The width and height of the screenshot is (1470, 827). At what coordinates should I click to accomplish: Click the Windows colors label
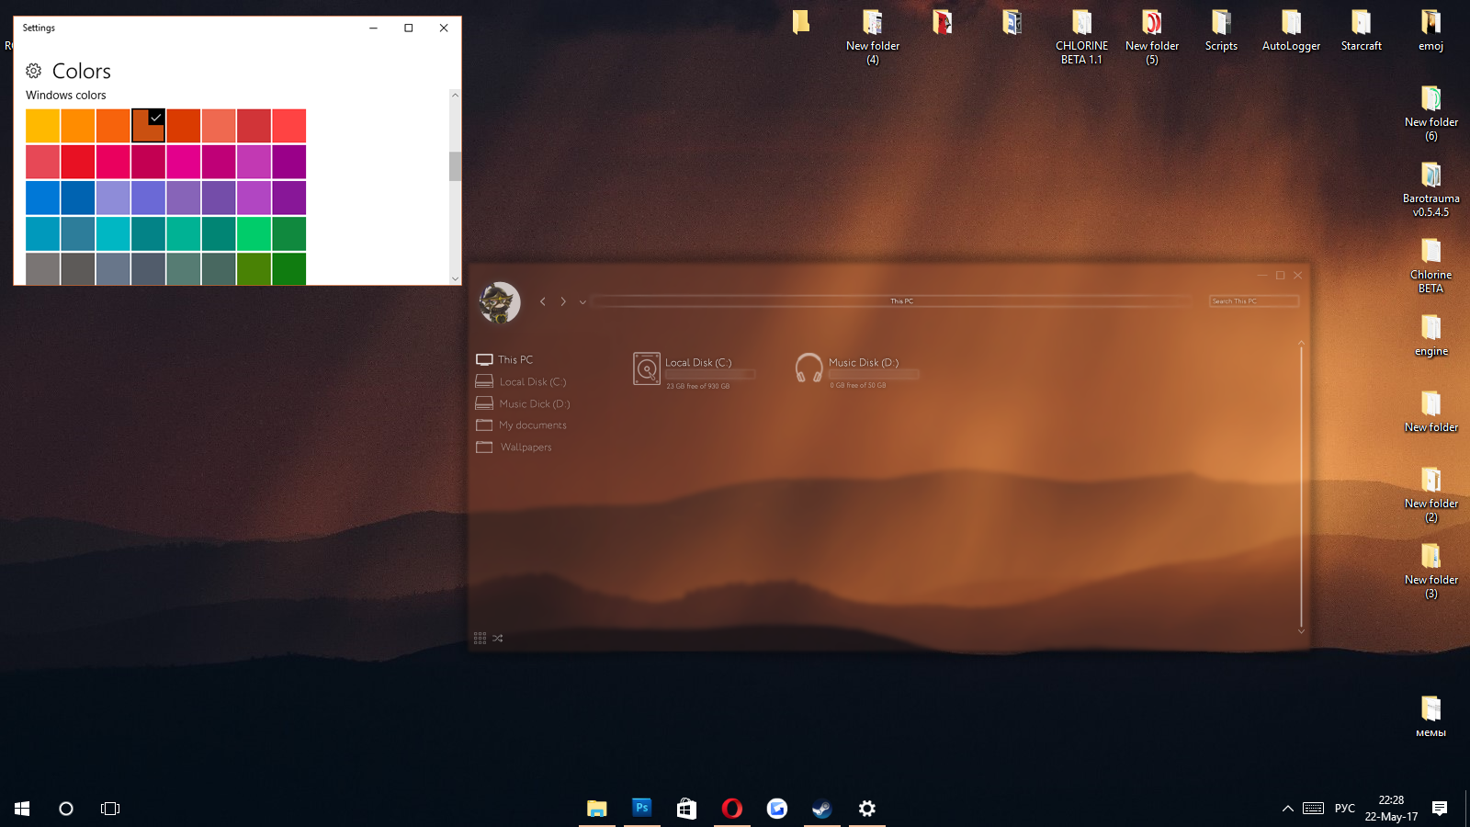click(66, 96)
